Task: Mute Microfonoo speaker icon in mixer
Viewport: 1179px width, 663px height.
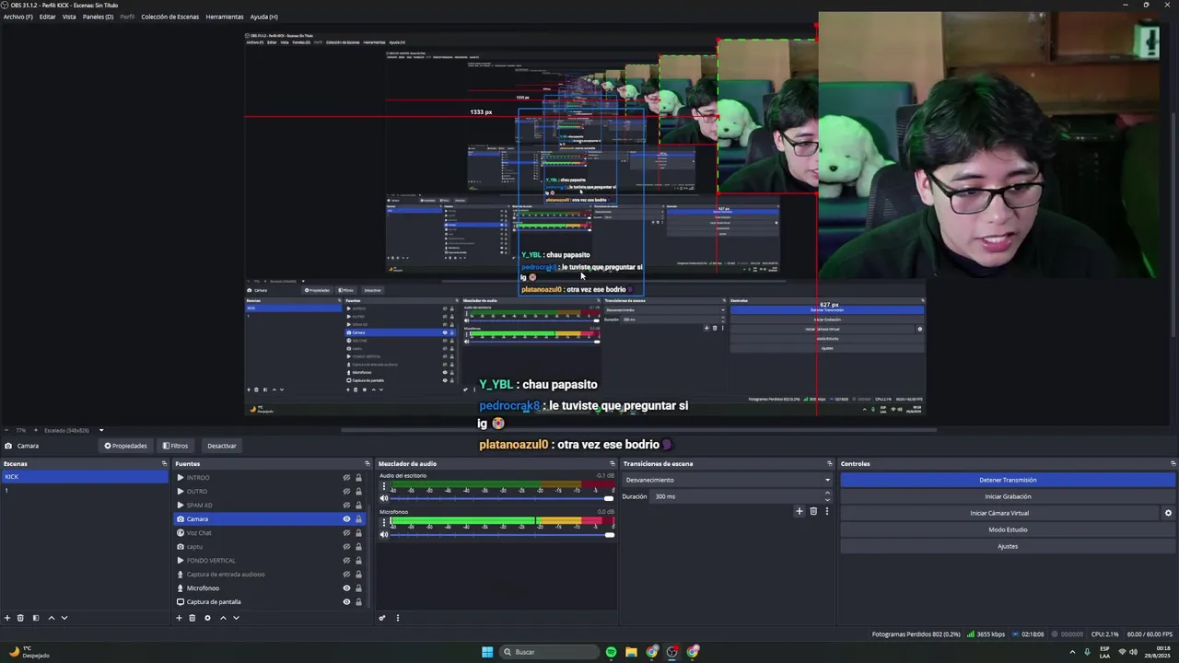Action: coord(384,534)
